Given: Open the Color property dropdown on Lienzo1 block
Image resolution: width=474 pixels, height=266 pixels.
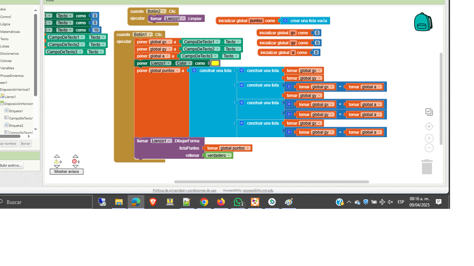Looking at the screenshot, I should [x=190, y=63].
